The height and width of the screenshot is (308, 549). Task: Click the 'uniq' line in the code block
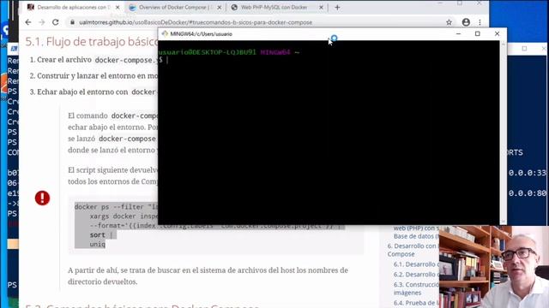(x=97, y=244)
